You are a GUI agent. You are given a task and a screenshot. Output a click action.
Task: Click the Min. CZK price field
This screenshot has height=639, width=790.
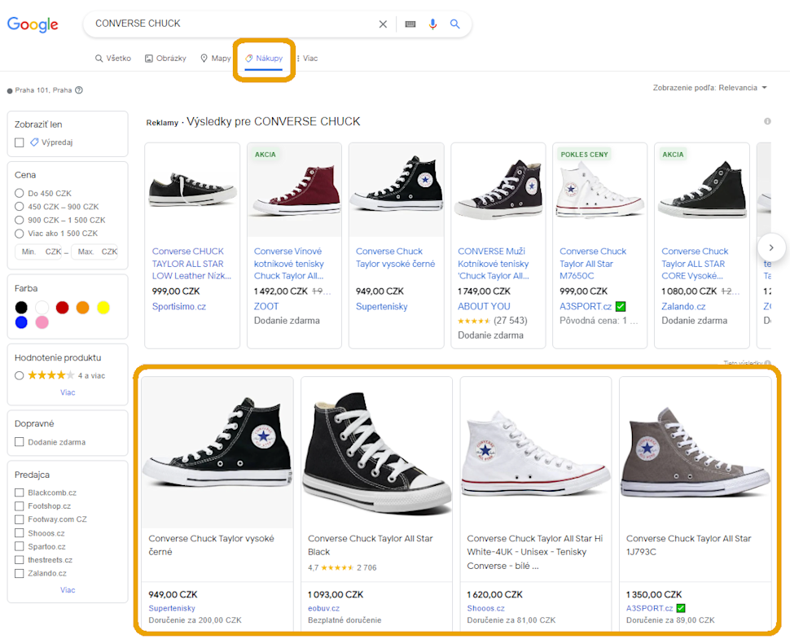coord(39,252)
